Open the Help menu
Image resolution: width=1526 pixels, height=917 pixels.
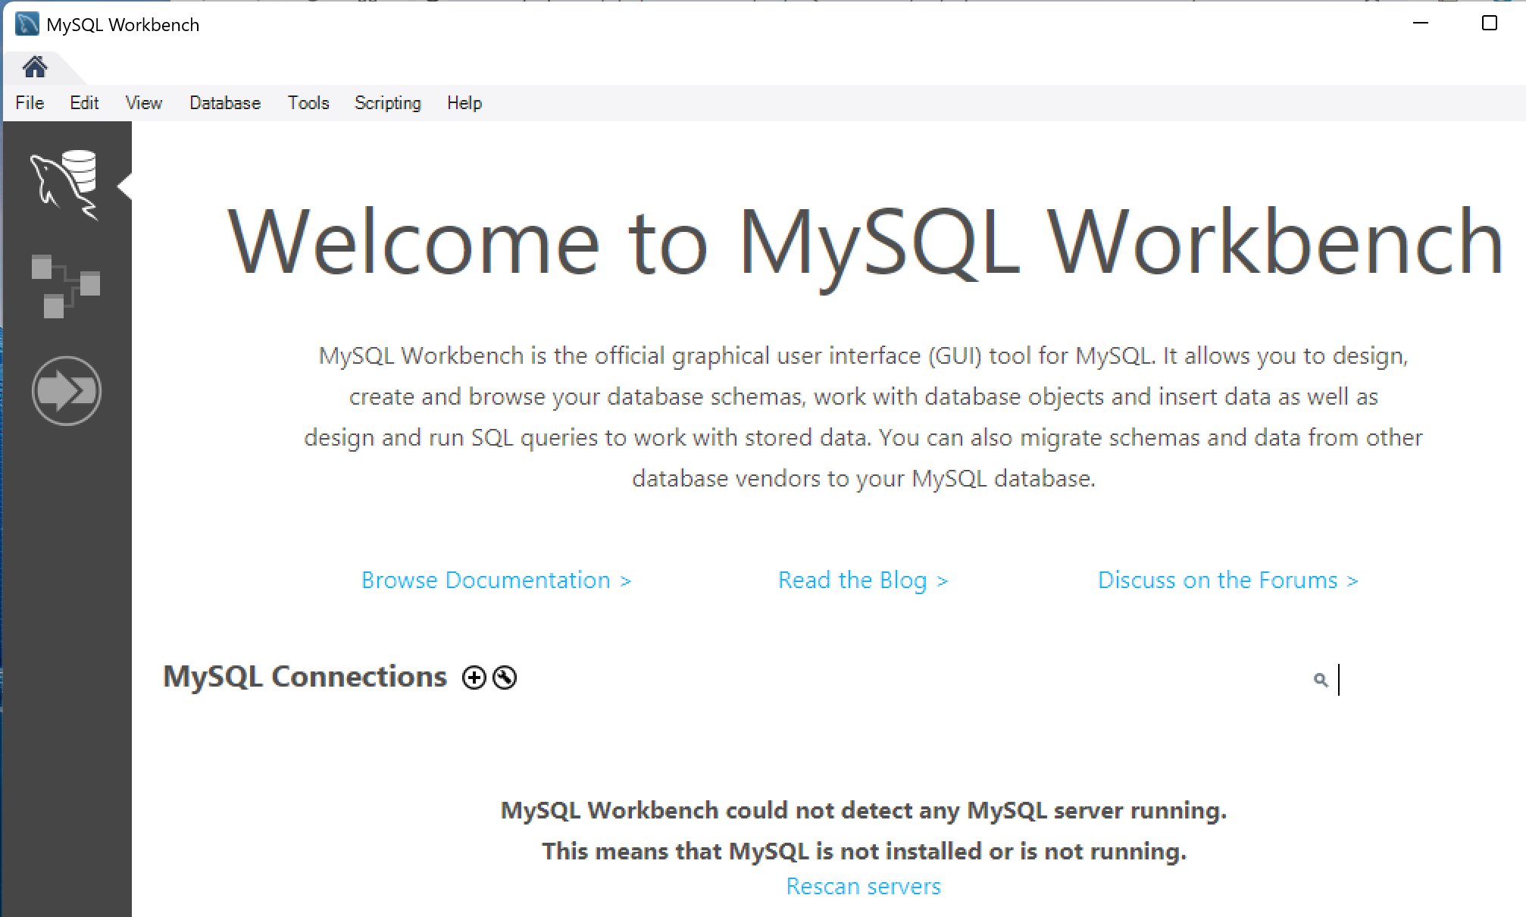point(464,103)
